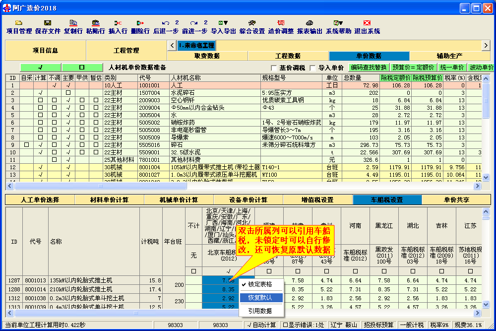Click the 粘贴行 paste row icon

[x=95, y=27]
